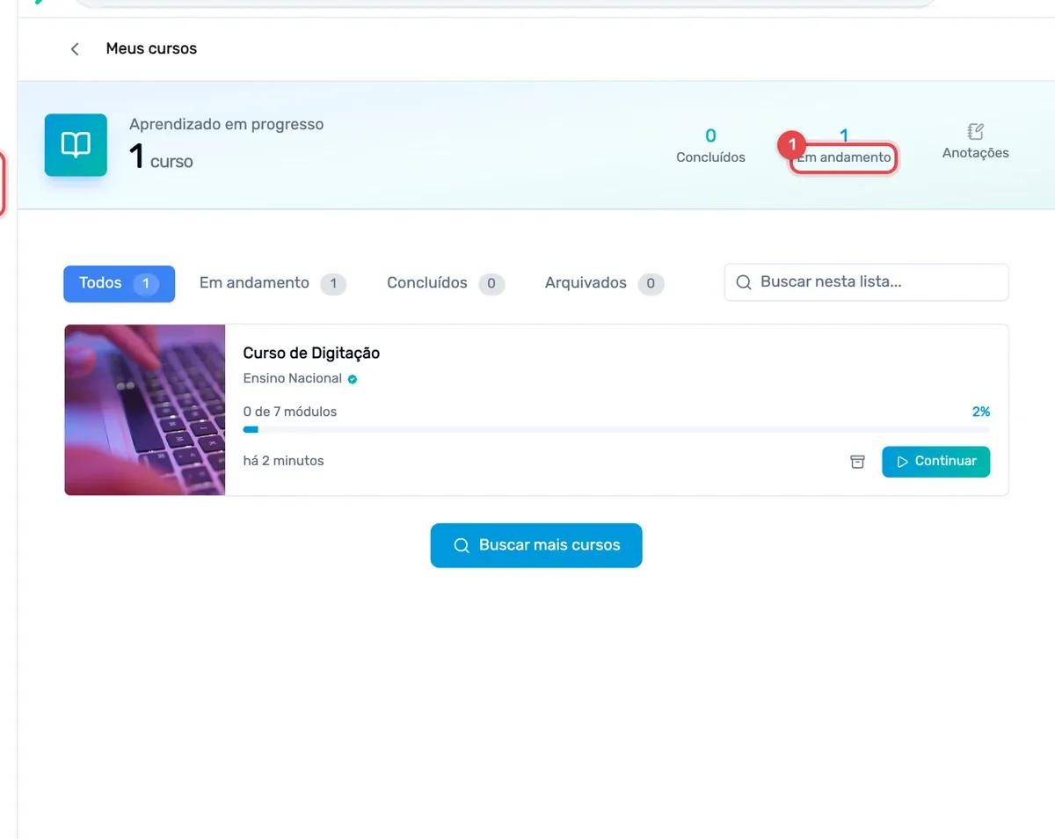Open the Anotações notepad icon
This screenshot has height=839, width=1055.
pyautogui.click(x=975, y=132)
